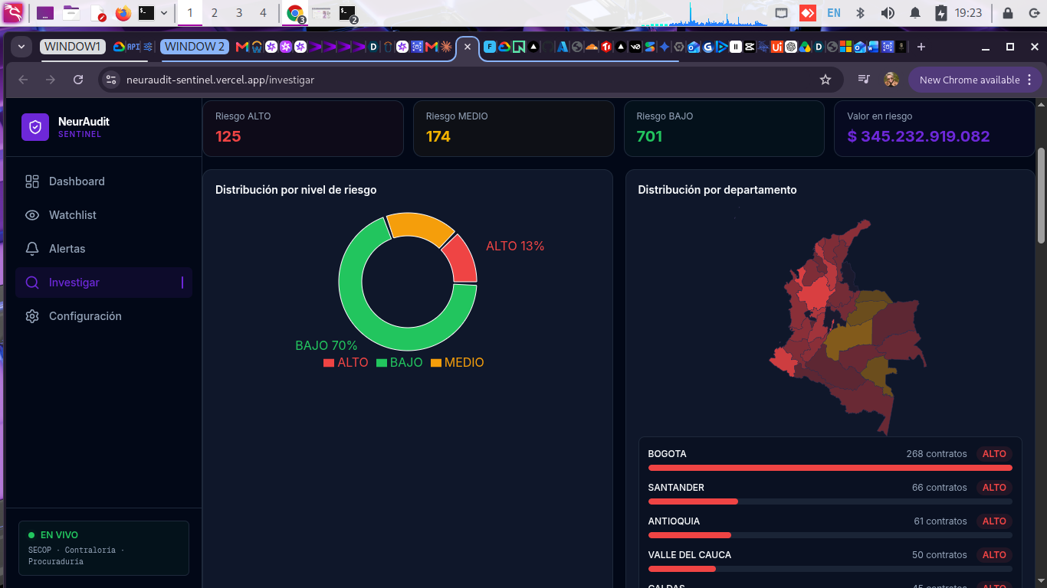Switch to the v0 tab
The image size is (1047, 588).
[x=635, y=47]
